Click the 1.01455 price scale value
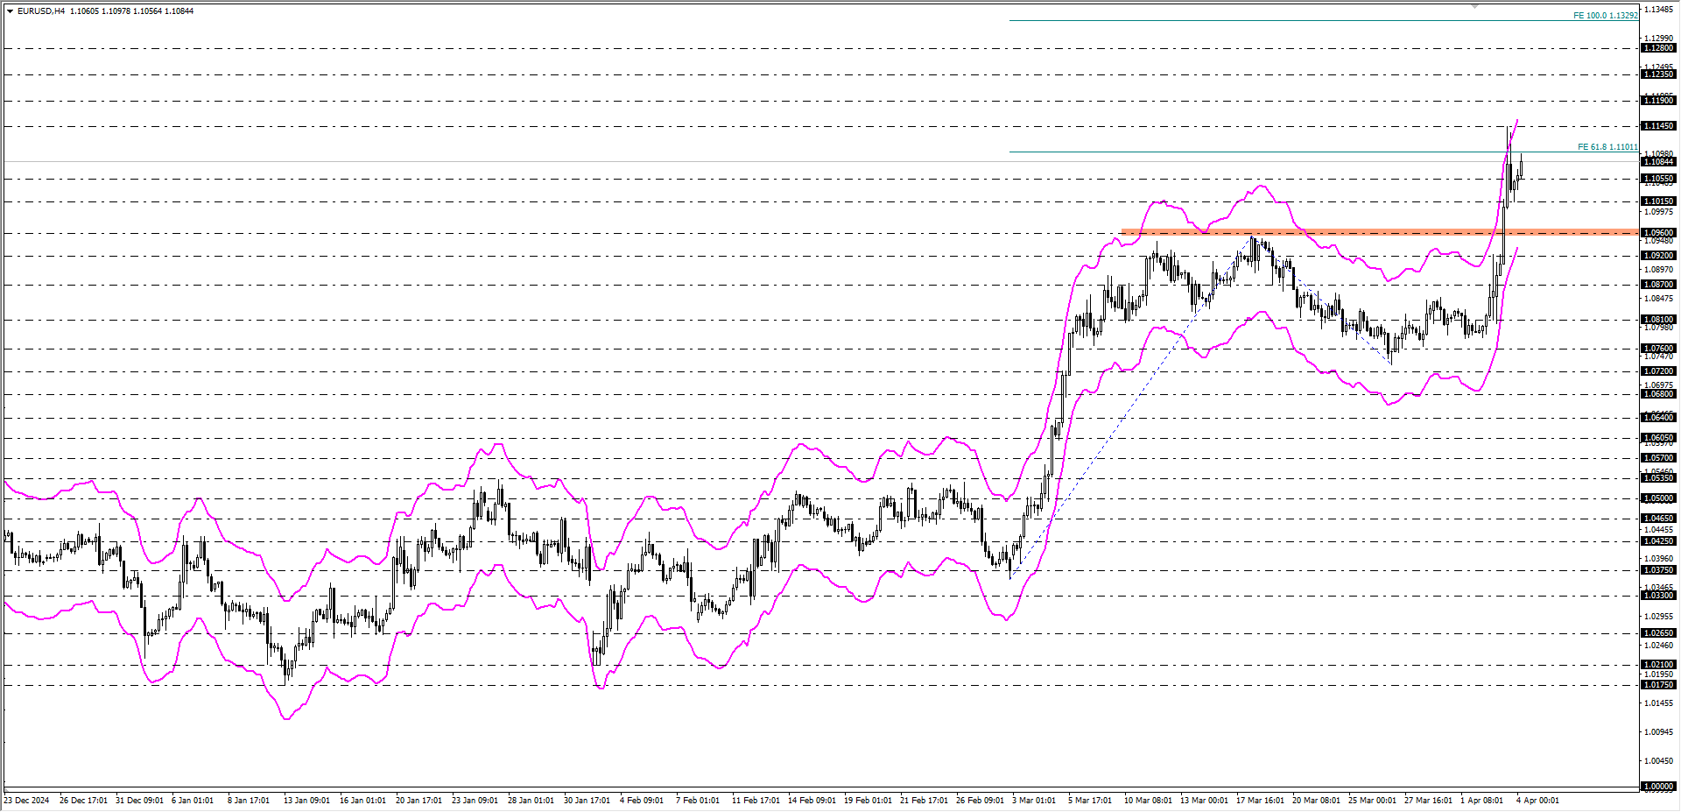The width and height of the screenshot is (1681, 812). coord(1658,703)
